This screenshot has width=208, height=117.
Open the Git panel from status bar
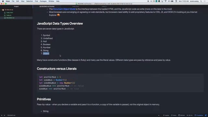tap(189, 115)
